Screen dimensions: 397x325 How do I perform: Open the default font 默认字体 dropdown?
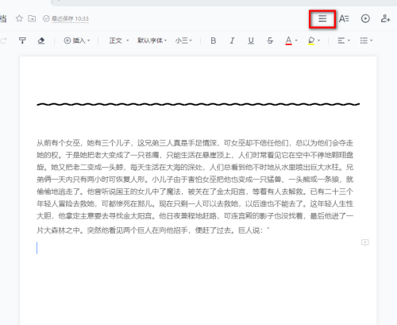(152, 41)
